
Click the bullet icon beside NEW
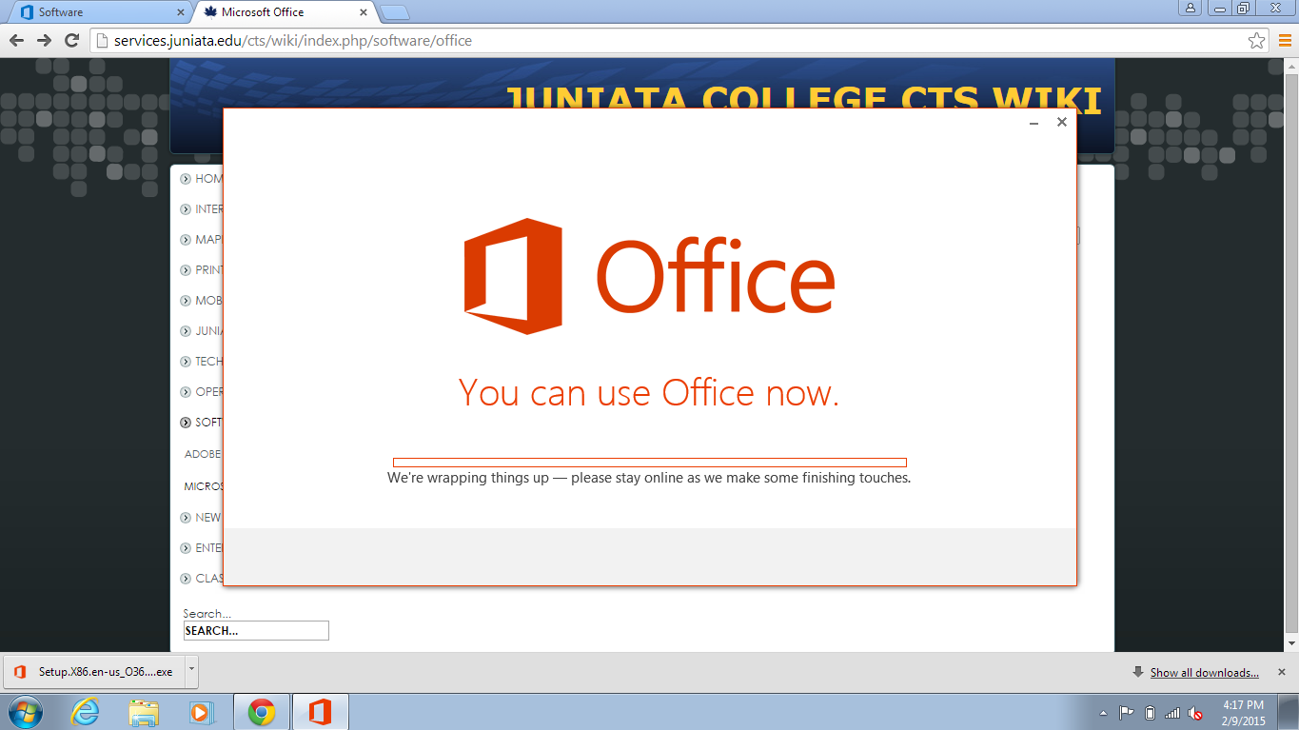point(186,518)
